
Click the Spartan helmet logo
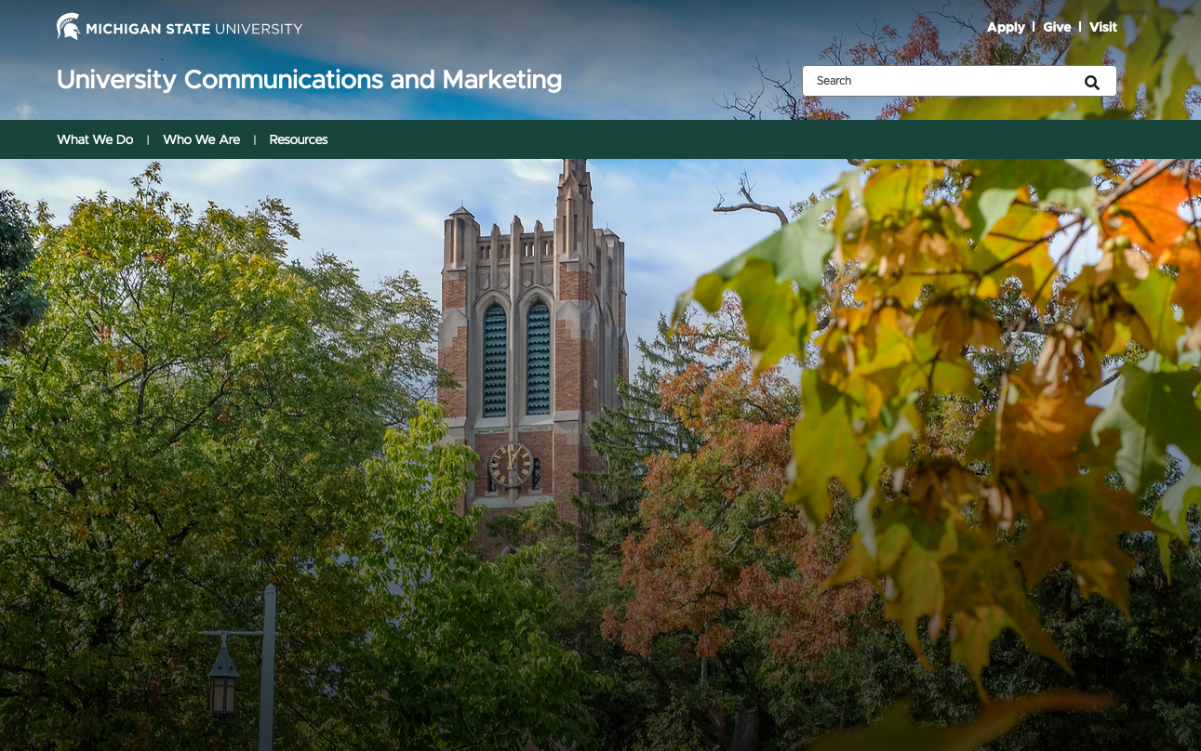click(67, 26)
